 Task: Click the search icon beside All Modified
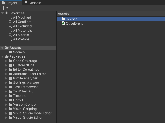[x=10, y=17]
